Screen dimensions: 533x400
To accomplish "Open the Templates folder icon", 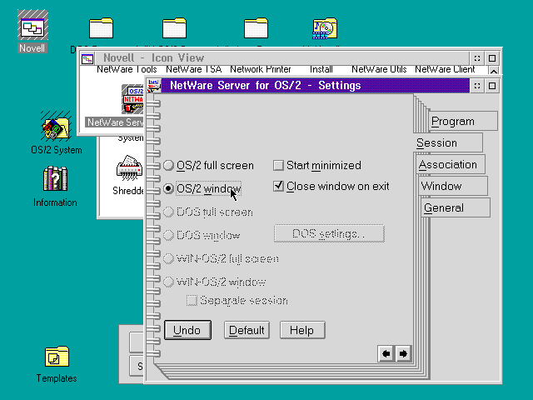I will [57, 357].
